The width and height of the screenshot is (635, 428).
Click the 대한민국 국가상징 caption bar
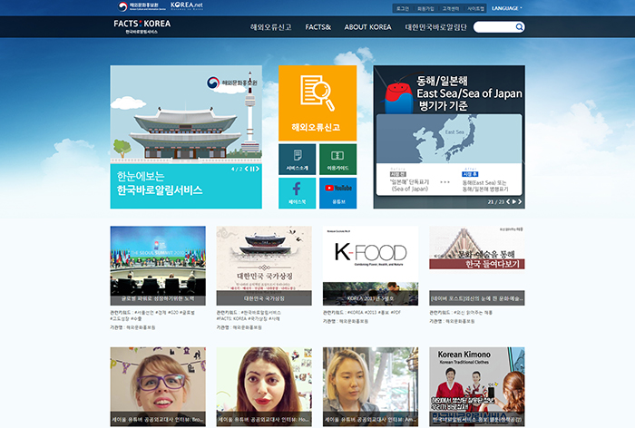tap(264, 298)
